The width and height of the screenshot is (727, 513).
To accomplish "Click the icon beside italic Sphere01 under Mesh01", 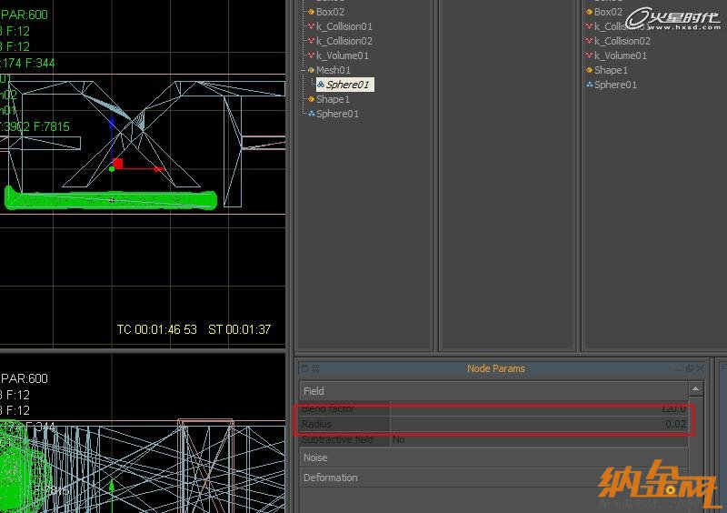I will coord(321,85).
